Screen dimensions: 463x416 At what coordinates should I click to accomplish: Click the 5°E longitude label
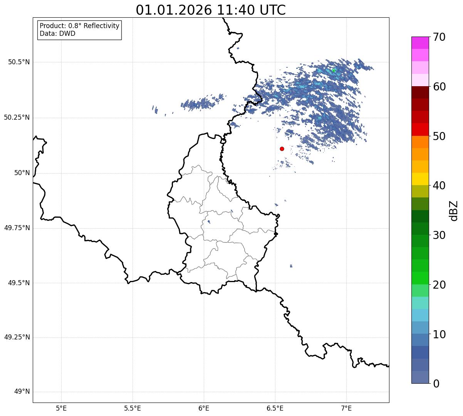click(x=61, y=408)
